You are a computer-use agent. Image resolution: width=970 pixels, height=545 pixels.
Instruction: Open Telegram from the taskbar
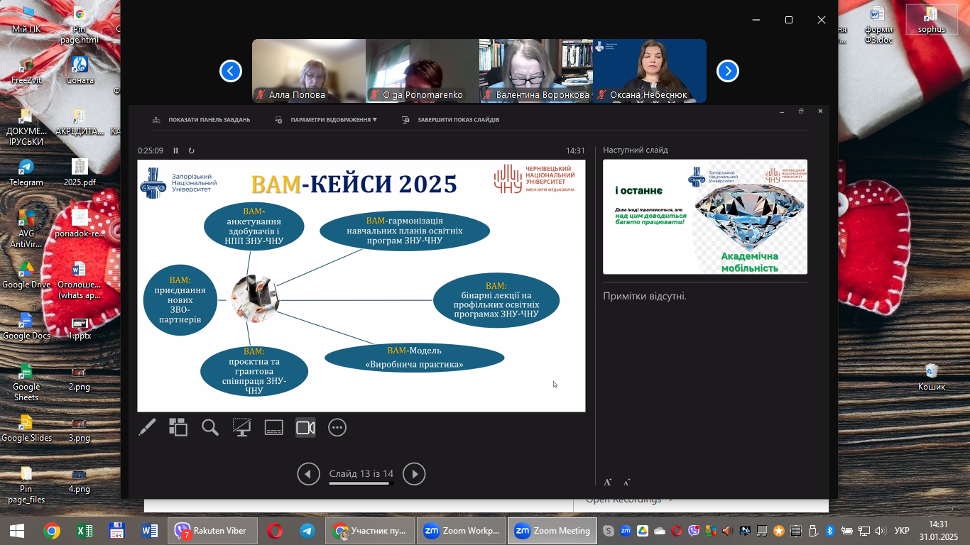307,530
